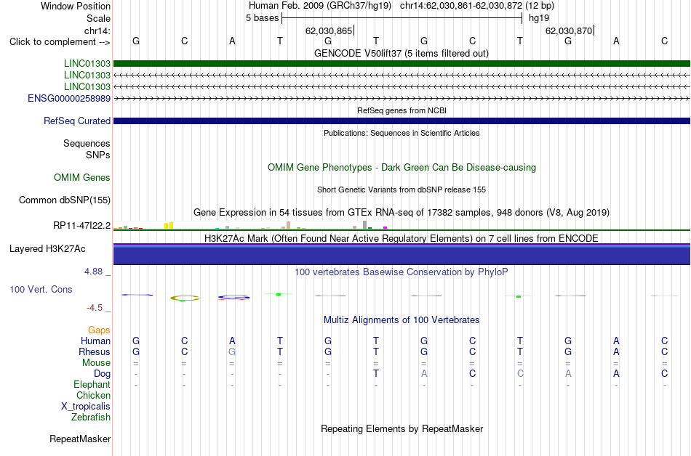Click the 62,030,870 coordinate marker
691x456 pixels.
(x=569, y=30)
